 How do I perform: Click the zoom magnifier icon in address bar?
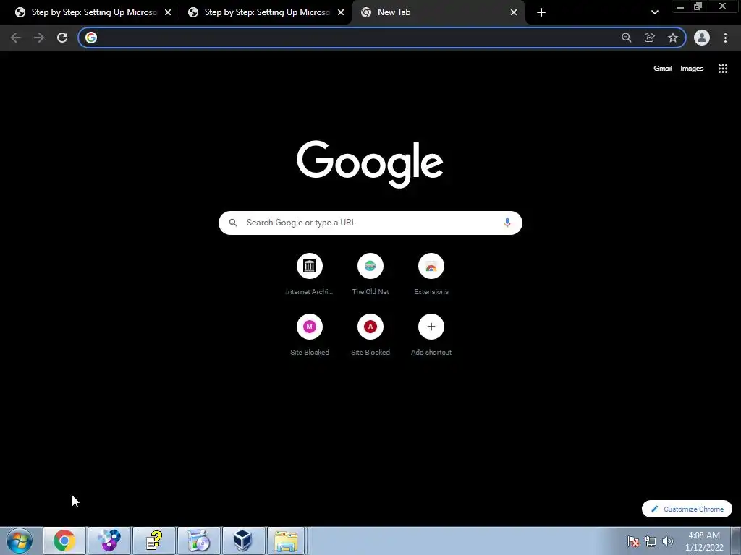(627, 38)
